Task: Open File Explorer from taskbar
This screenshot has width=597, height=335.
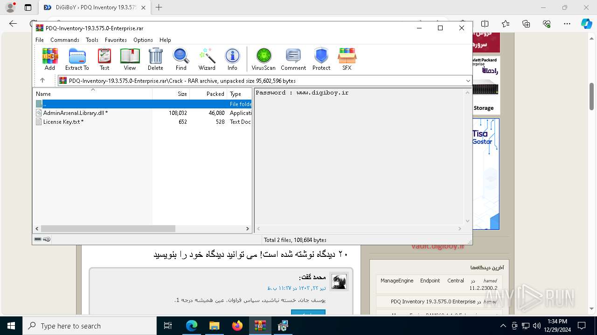Action: (x=214, y=326)
